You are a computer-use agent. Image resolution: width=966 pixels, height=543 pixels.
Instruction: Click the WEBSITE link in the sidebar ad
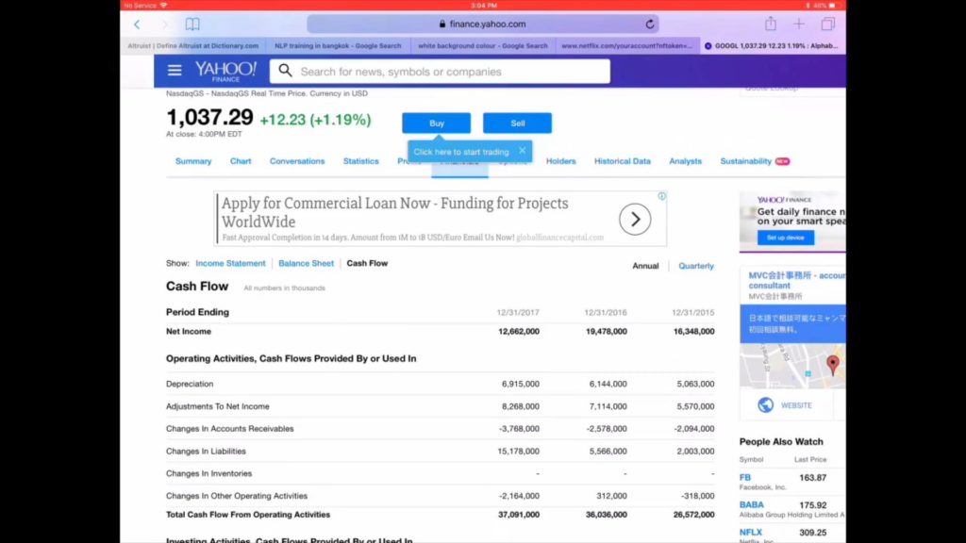(x=796, y=405)
